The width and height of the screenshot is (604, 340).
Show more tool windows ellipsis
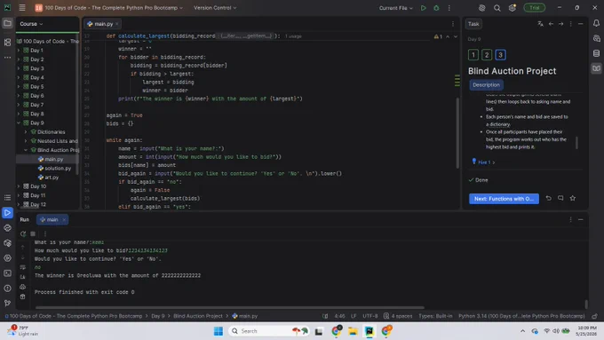pyautogui.click(x=7, y=58)
